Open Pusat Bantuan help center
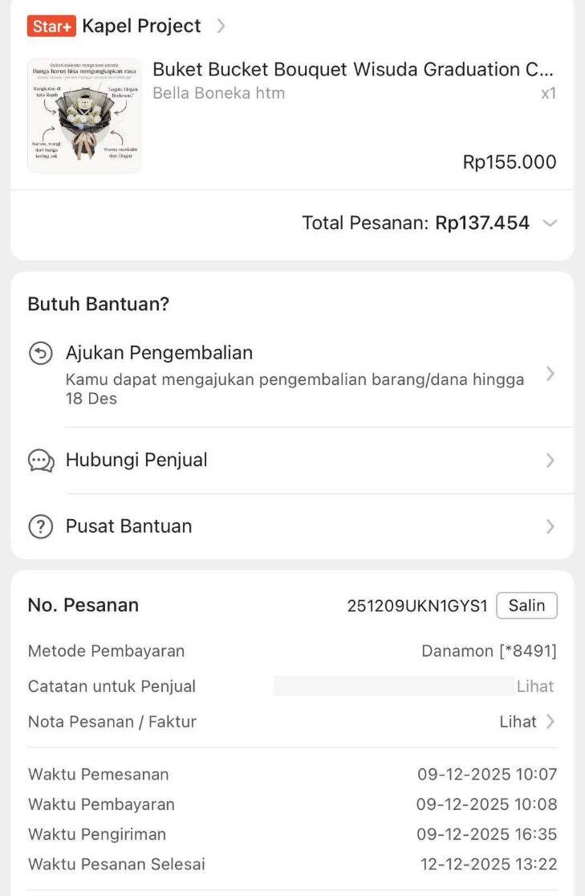Screen dimensions: 585x896 point(128,526)
